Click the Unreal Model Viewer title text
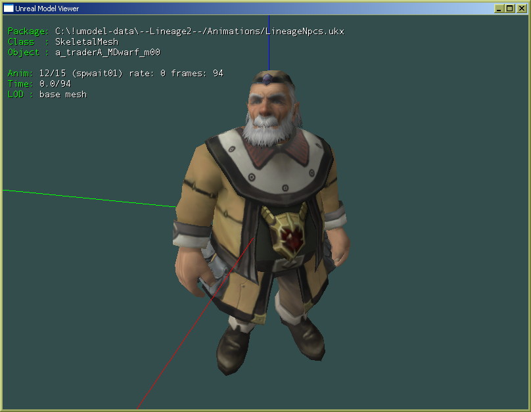 47,9
